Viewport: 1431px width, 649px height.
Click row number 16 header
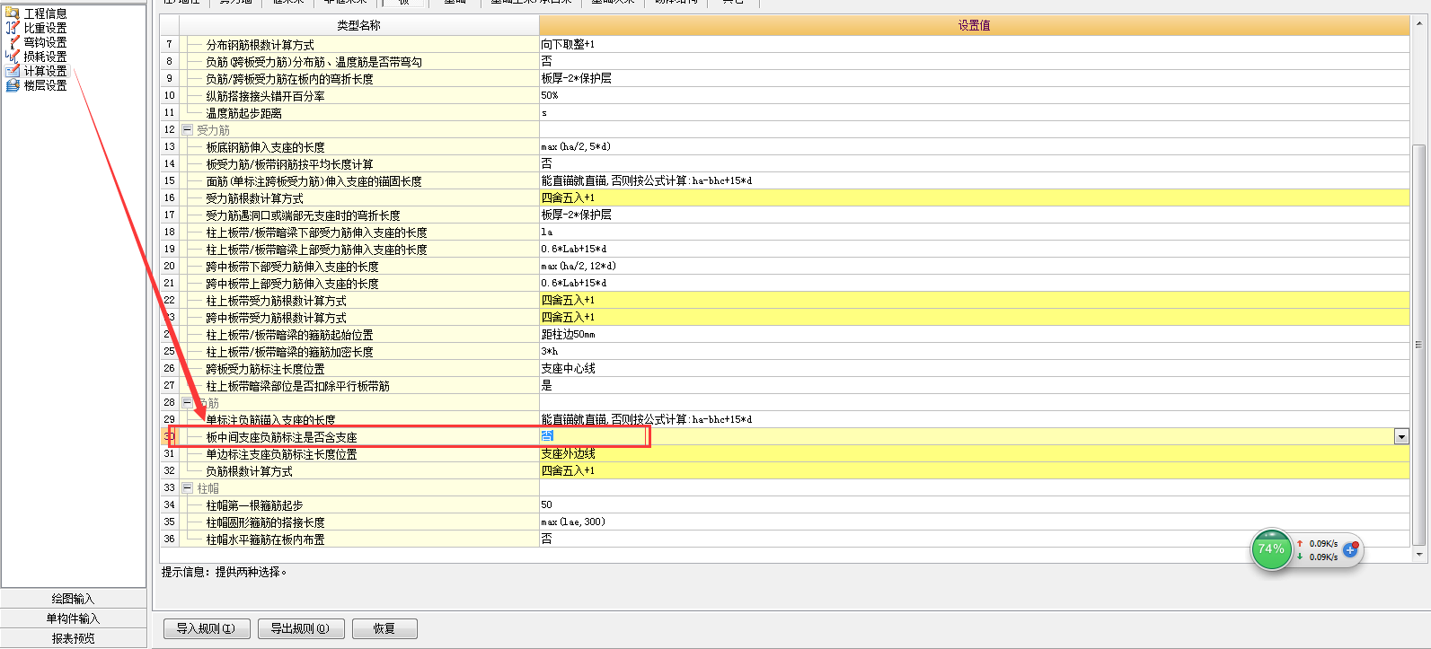tap(169, 197)
